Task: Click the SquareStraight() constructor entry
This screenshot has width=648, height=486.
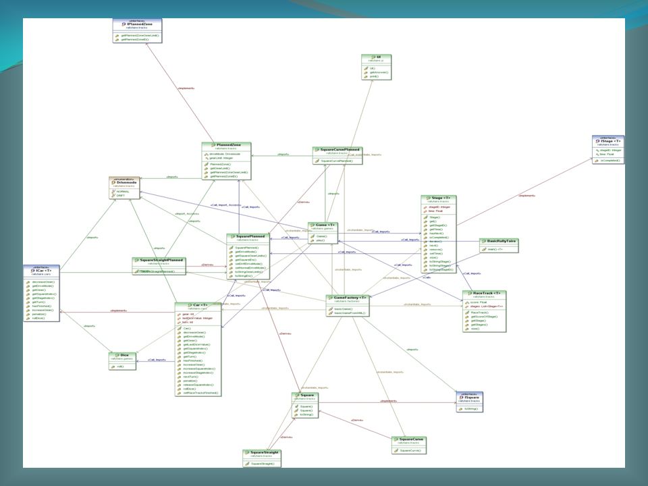Action: 263,464
